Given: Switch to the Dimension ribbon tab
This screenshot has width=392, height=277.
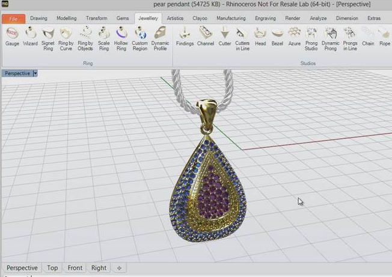Looking at the screenshot, I should coord(347,18).
